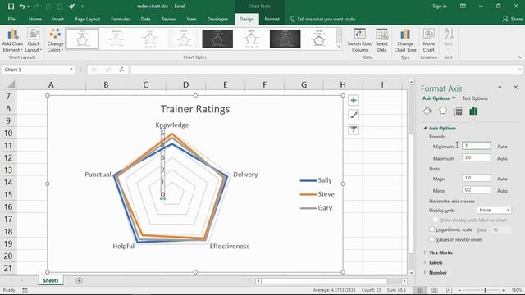This screenshot has width=525, height=295.
Task: Click the Major unit input field
Action: coord(477,178)
